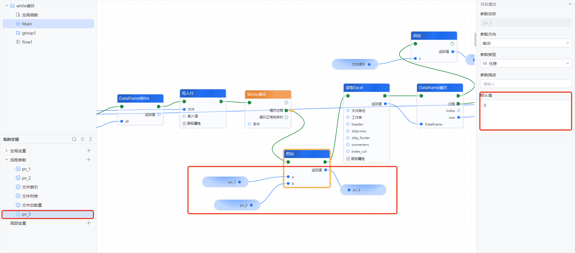Add a new 局部变量 with plus icon

(89, 223)
